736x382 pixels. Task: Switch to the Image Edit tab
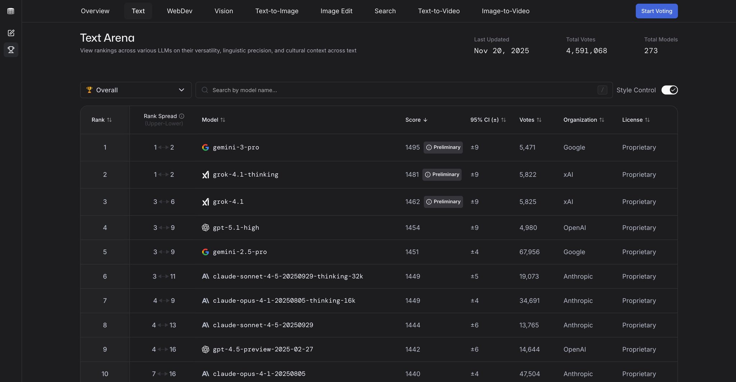336,11
